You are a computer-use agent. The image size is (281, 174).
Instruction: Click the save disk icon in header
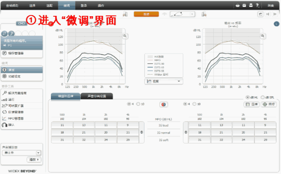(244, 5)
